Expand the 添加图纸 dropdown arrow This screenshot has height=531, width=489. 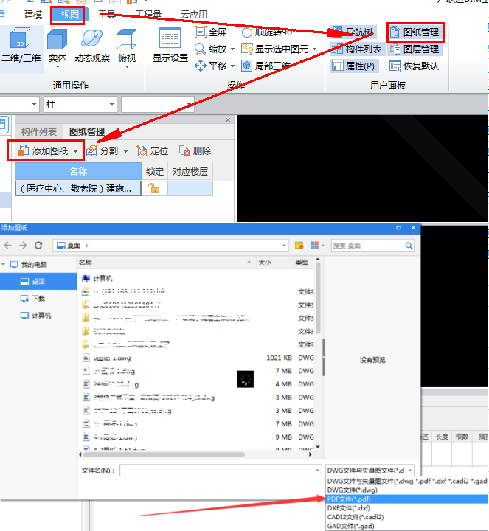tap(75, 151)
